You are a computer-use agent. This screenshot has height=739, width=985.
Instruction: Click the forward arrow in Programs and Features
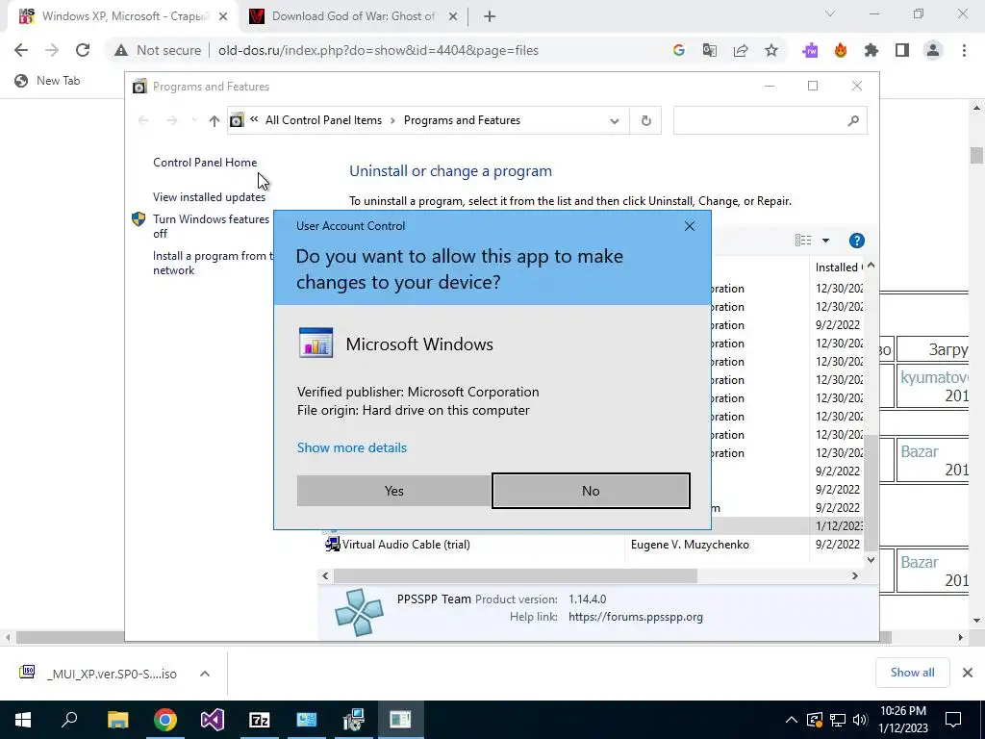tap(171, 120)
